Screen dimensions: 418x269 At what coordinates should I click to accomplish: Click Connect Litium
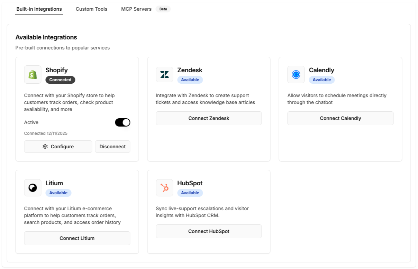(77, 238)
